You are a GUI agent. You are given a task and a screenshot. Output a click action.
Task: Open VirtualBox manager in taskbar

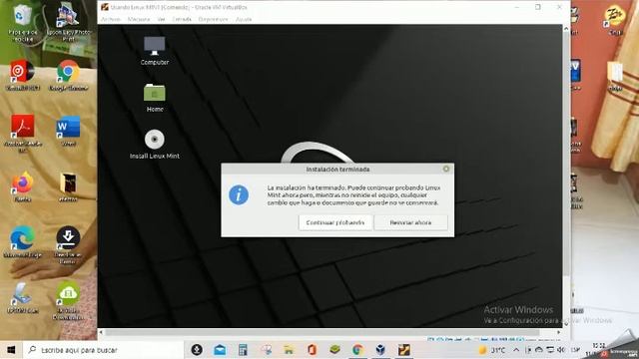pyautogui.click(x=380, y=350)
